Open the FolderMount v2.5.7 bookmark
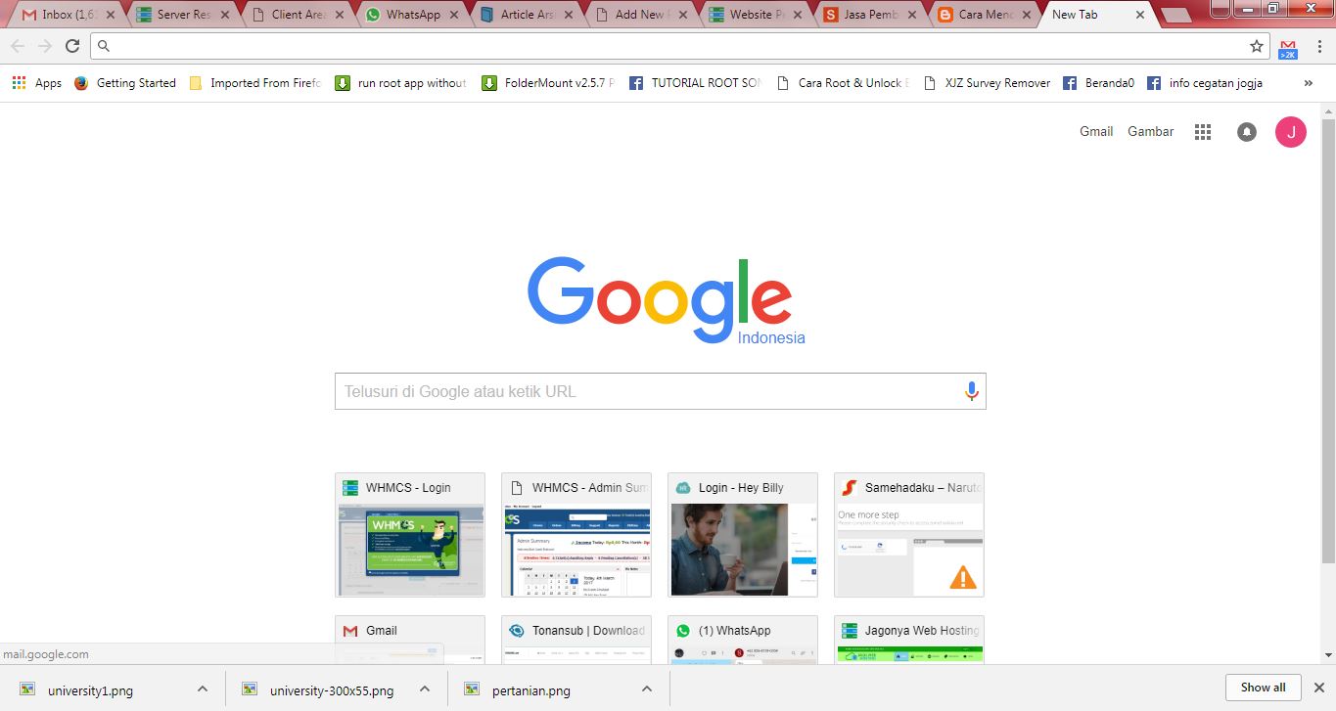 [548, 83]
